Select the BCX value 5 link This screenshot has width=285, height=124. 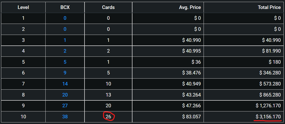(x=65, y=62)
